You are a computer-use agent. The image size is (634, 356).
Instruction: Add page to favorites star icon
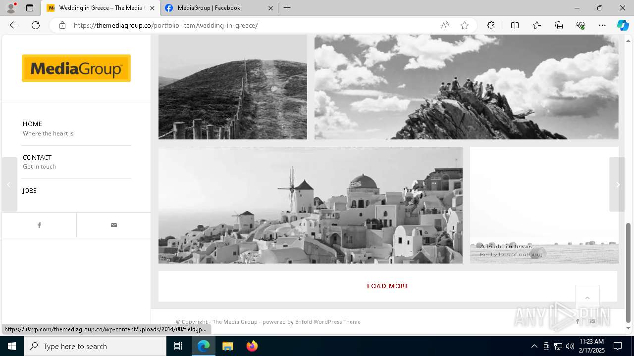coord(465,25)
